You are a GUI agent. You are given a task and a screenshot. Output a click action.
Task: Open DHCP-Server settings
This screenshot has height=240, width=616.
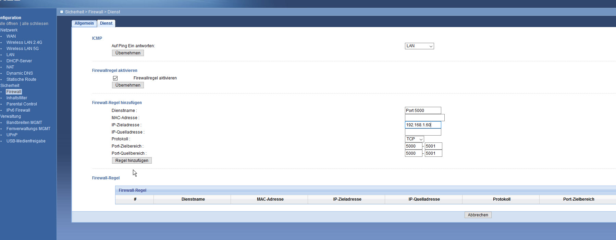coord(19,61)
